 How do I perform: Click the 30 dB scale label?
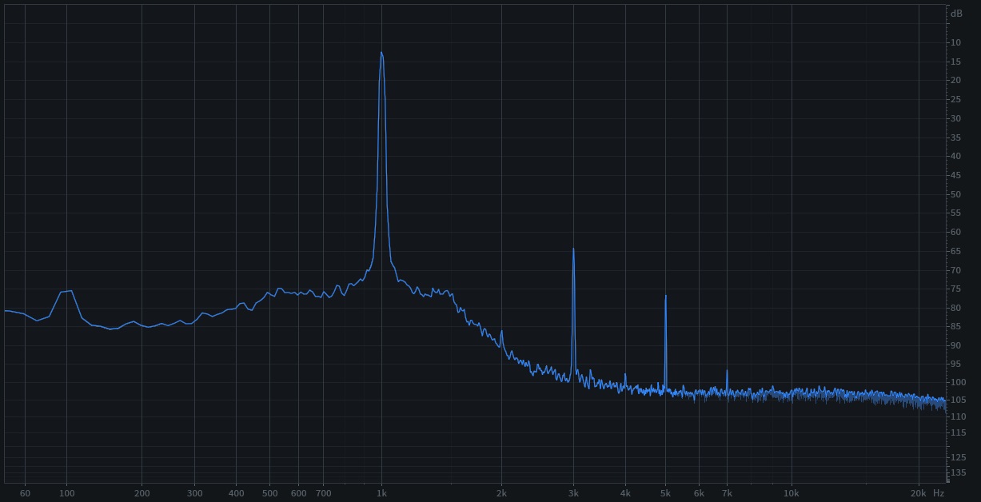pyautogui.click(x=955, y=118)
